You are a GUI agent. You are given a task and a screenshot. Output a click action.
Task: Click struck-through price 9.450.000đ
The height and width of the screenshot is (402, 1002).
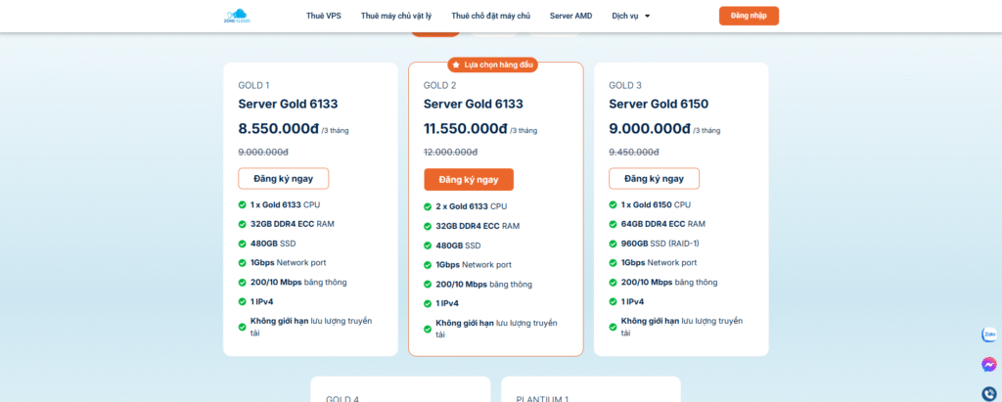pyautogui.click(x=634, y=152)
